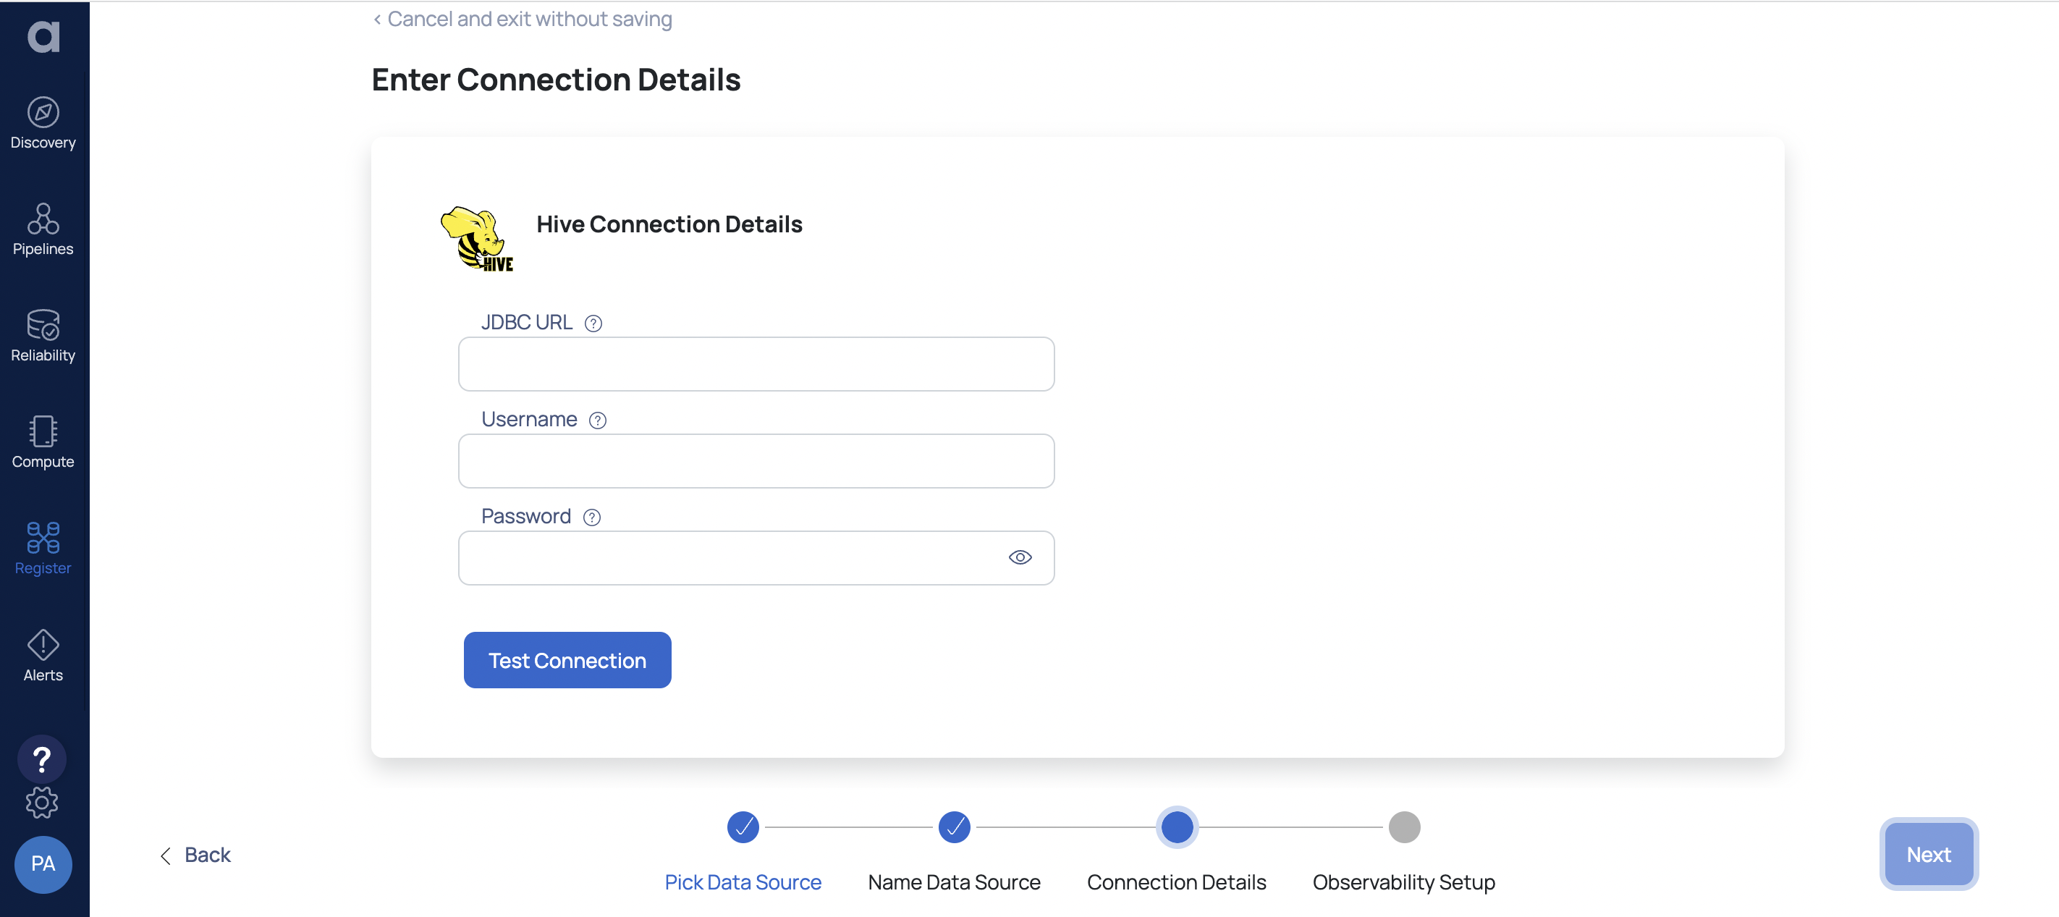Open the Reliability section

(43, 337)
